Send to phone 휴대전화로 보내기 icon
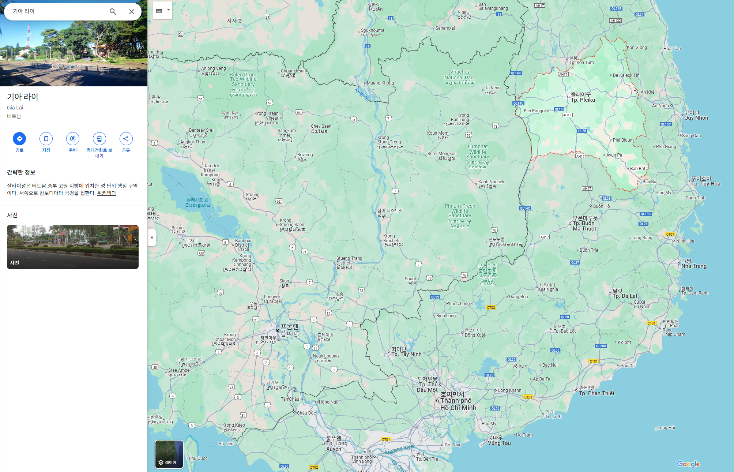The image size is (734, 472). point(99,139)
